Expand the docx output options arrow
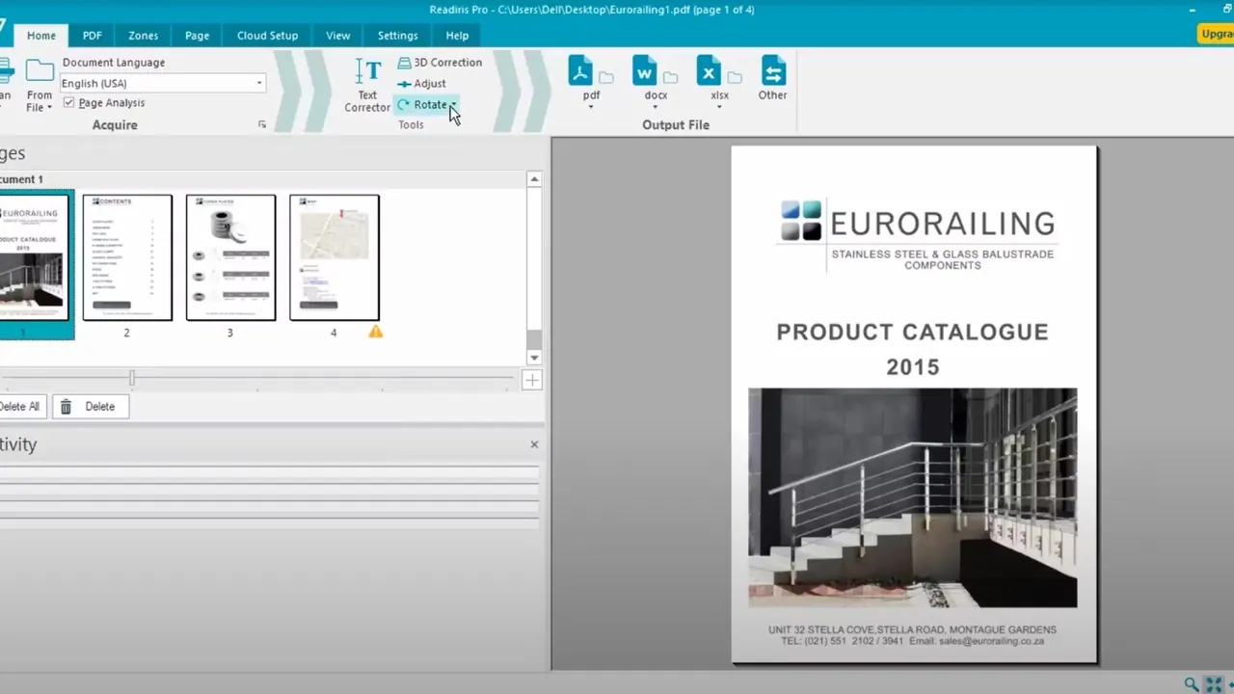Viewport: 1234px width, 694px height. [656, 107]
